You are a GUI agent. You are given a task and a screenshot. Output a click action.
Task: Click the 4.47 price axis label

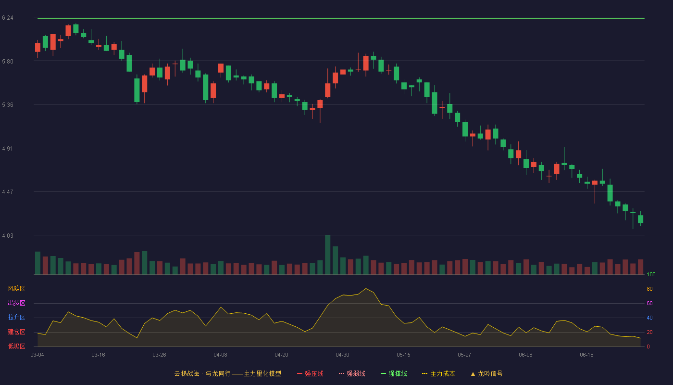click(7, 192)
